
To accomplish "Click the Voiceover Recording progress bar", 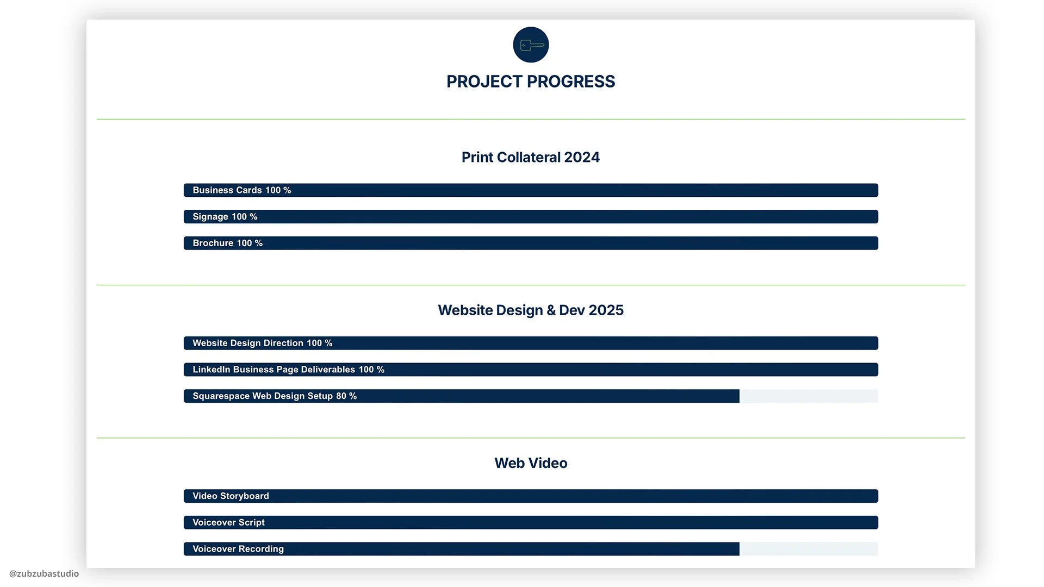I will pos(461,549).
